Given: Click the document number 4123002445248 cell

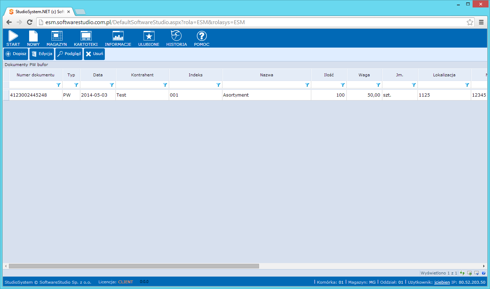Looking at the screenshot, I should 36,95.
